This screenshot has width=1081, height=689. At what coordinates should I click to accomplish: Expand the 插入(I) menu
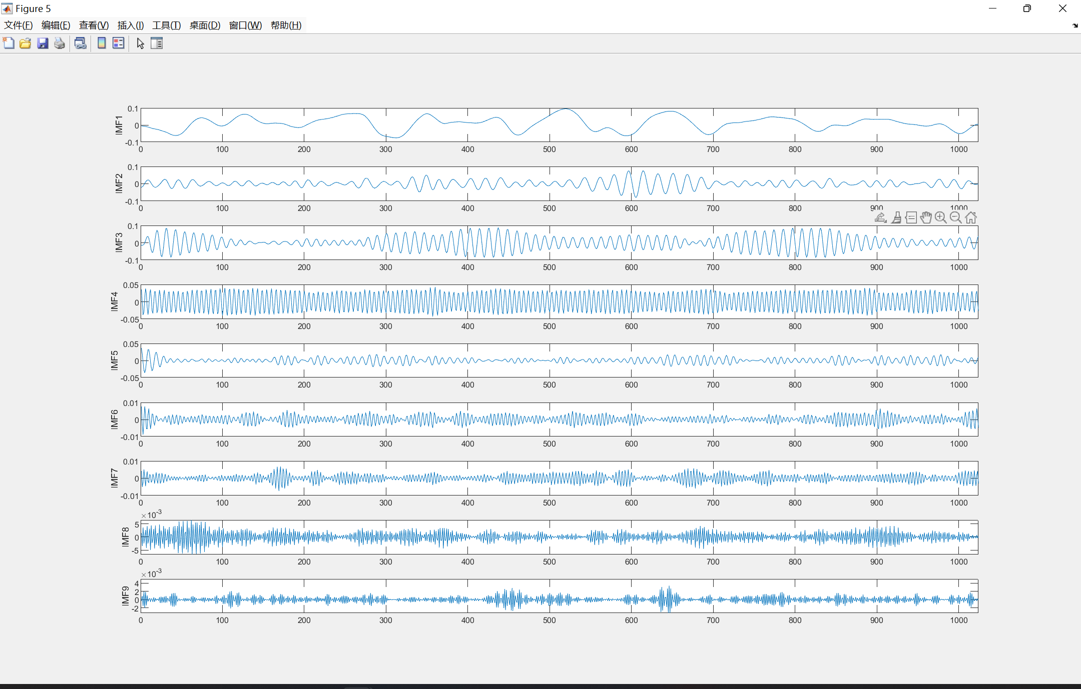coord(131,25)
